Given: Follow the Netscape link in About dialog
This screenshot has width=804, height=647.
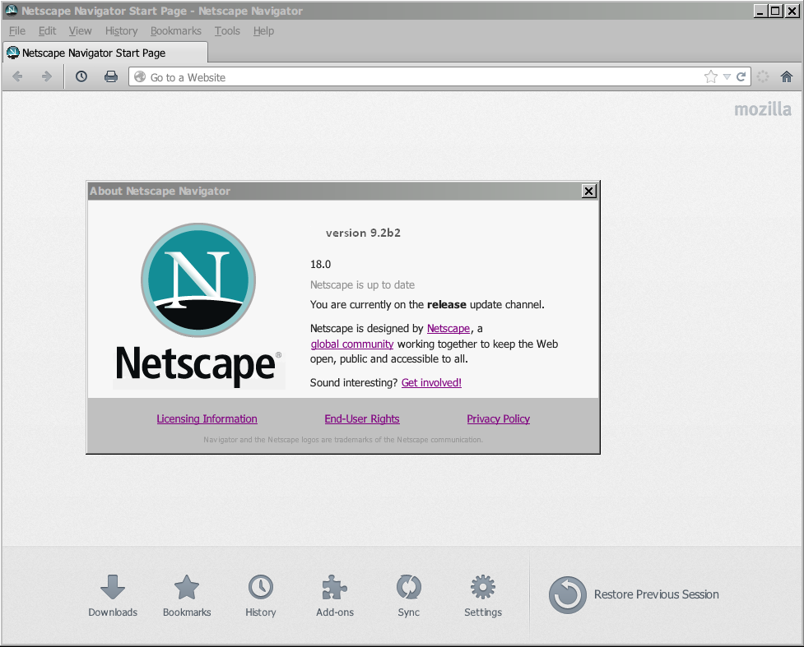Looking at the screenshot, I should (448, 328).
